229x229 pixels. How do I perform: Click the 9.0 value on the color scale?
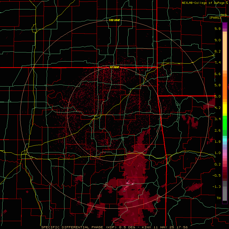click(x=218, y=40)
